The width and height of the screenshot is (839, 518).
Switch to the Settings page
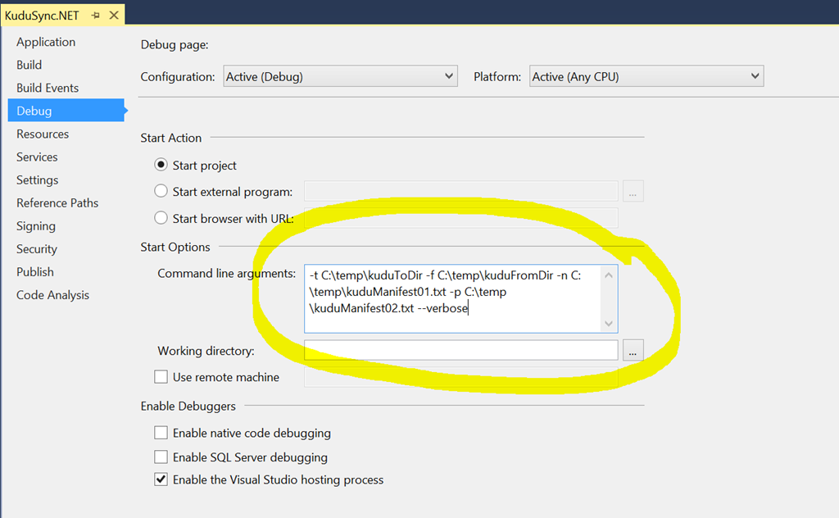[38, 179]
